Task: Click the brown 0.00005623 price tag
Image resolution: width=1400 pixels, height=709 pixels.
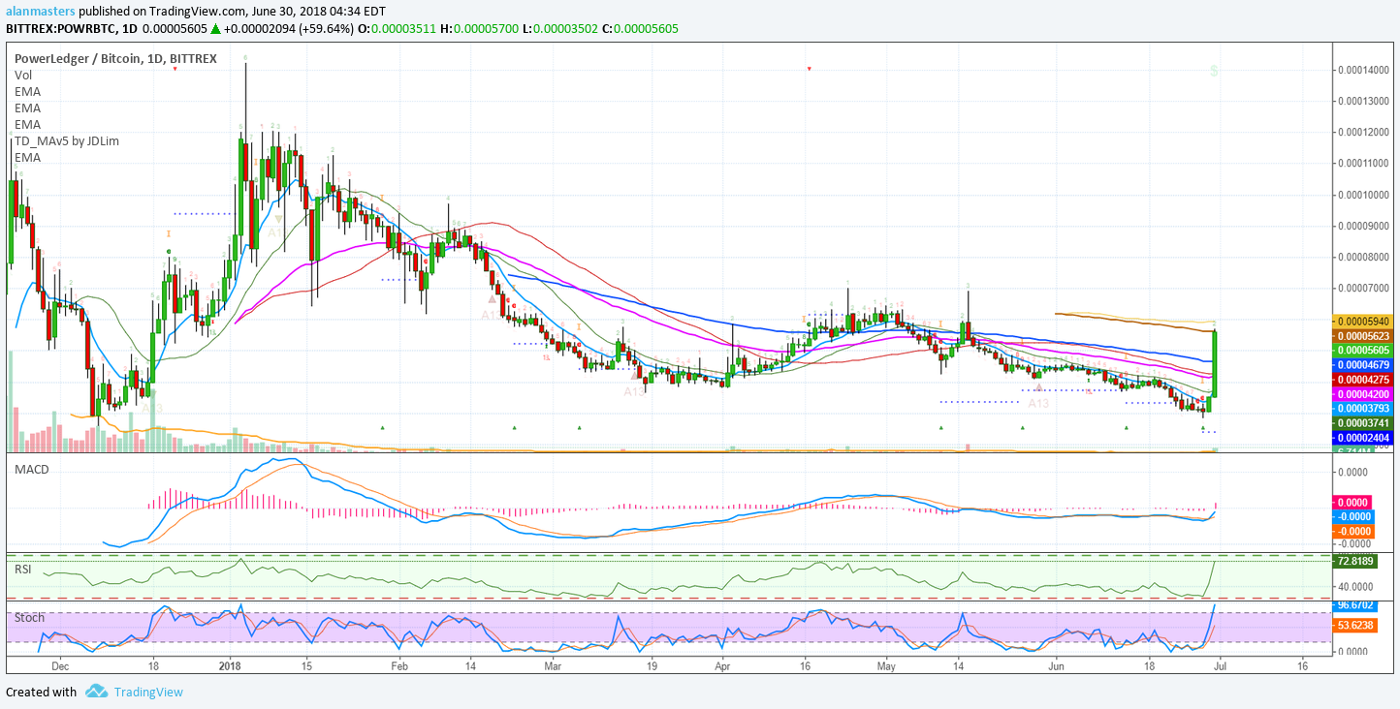Action: coord(1364,335)
